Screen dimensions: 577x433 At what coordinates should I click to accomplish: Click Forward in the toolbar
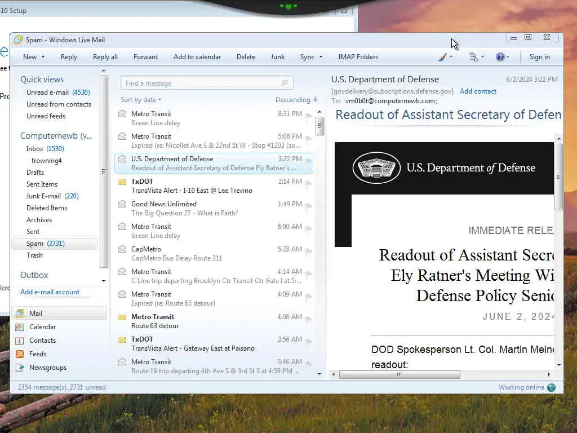145,57
